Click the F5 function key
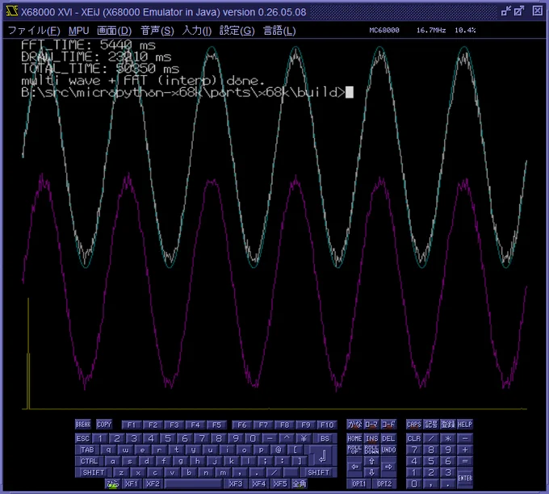This screenshot has height=494, width=549. [216, 425]
